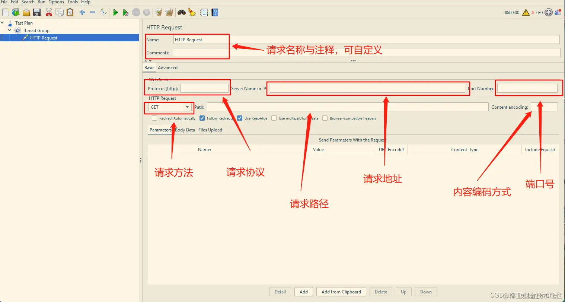Viewport: 565px width, 302px height.
Task: Click the Name field containing HTTP Request
Action: (x=367, y=39)
